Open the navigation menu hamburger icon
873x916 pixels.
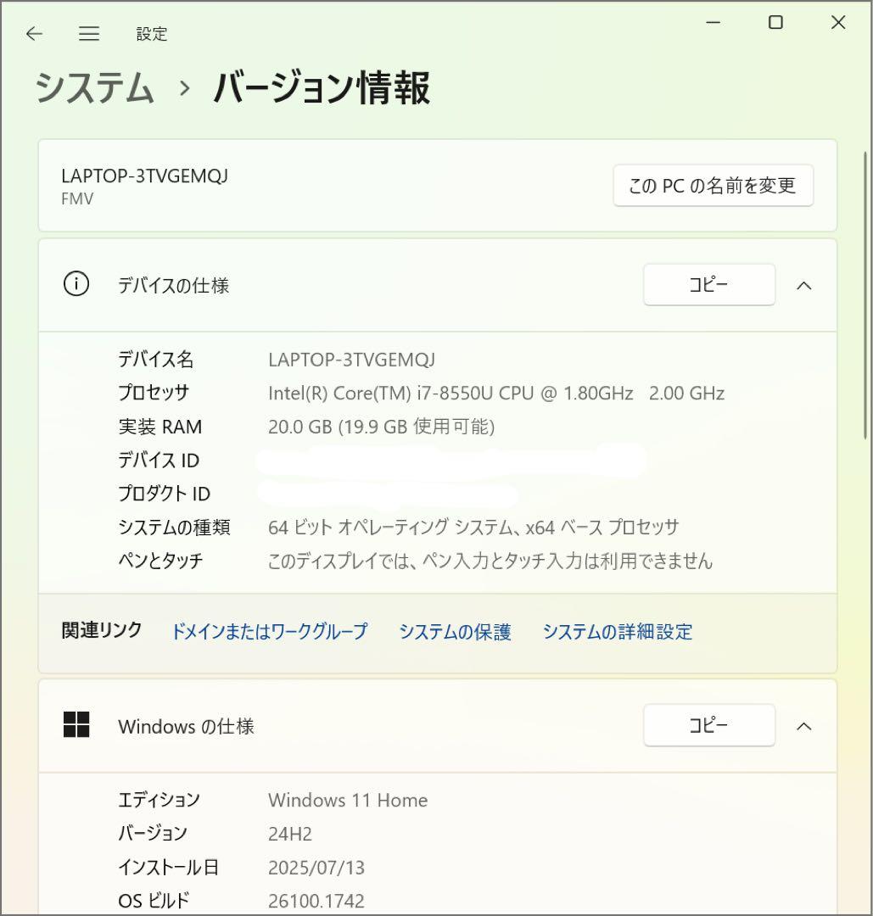pyautogui.click(x=88, y=34)
